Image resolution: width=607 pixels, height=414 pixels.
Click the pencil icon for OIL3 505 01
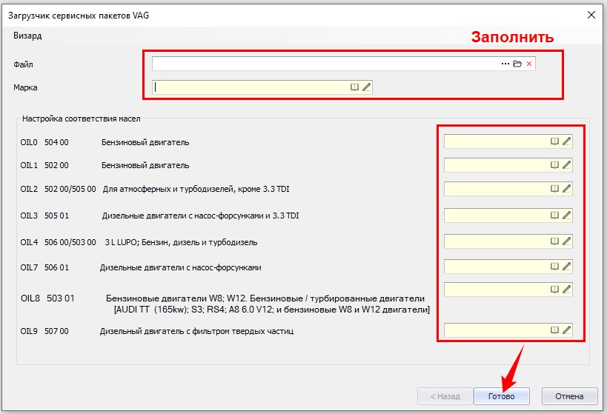pos(567,216)
